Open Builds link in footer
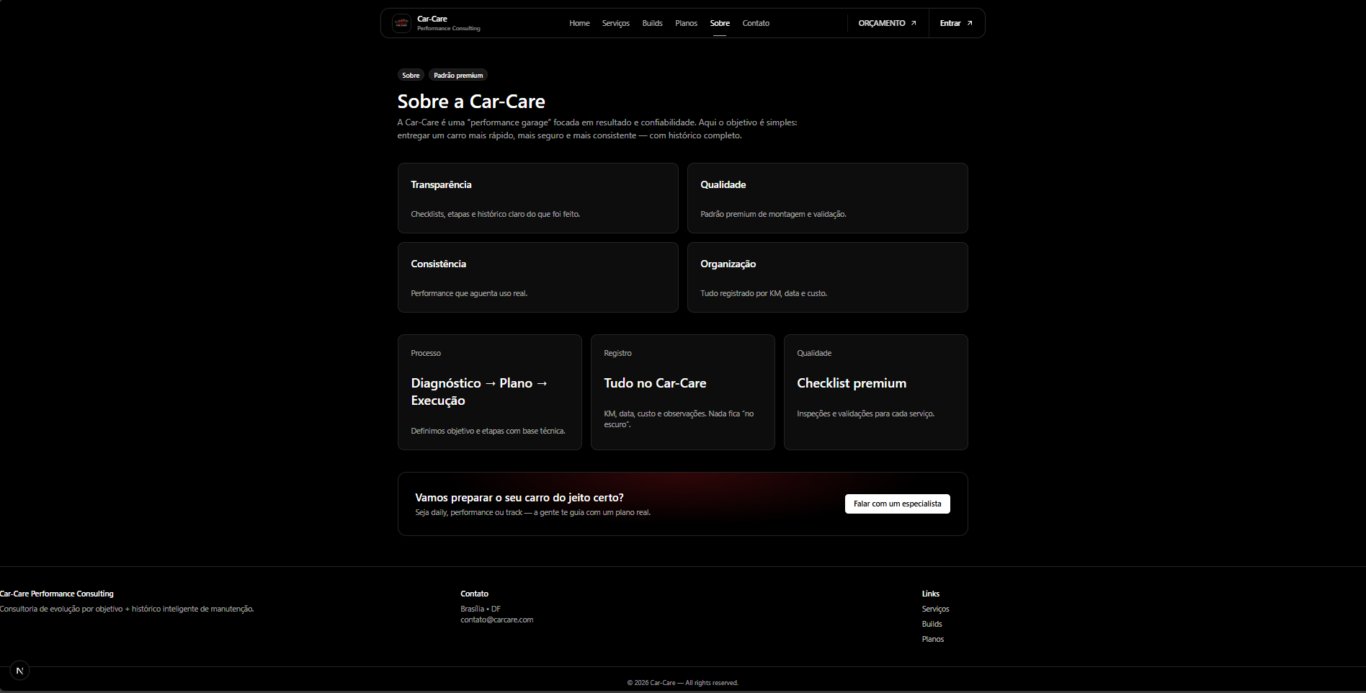1366x693 pixels. point(932,624)
